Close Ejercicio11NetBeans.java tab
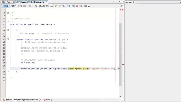This screenshot has width=181, height=102. tap(46, 2)
